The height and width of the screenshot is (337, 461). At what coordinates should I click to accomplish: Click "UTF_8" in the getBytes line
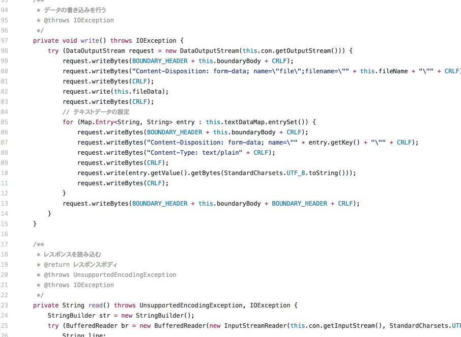click(x=296, y=173)
